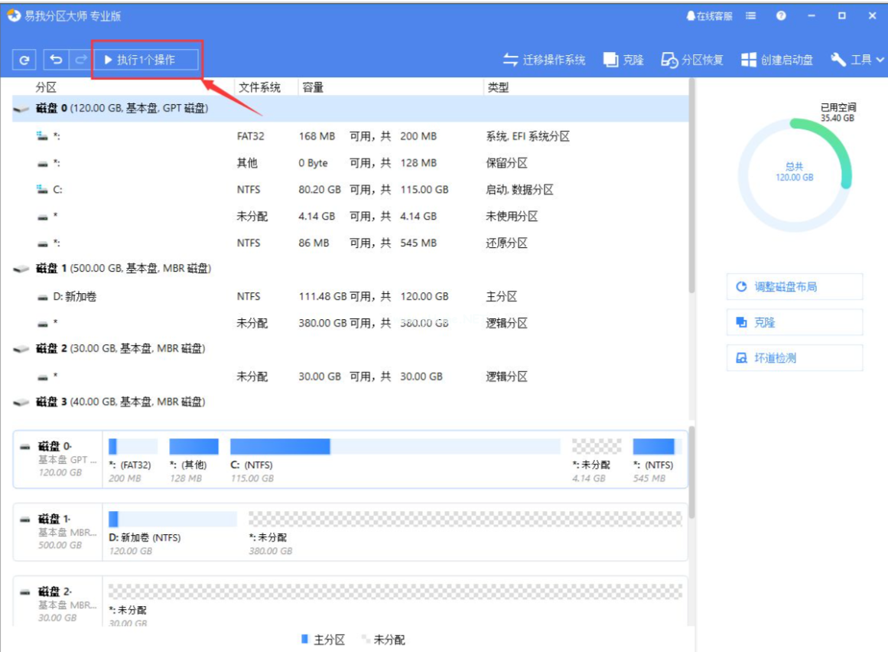Click the partition list vertical scrollbar
Viewport: 888px width, 652px height.
coord(691,191)
